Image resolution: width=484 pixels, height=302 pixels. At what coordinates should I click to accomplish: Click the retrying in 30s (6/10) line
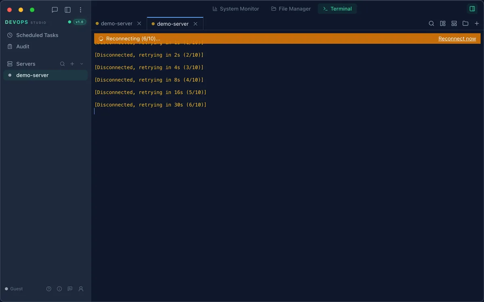point(150,105)
